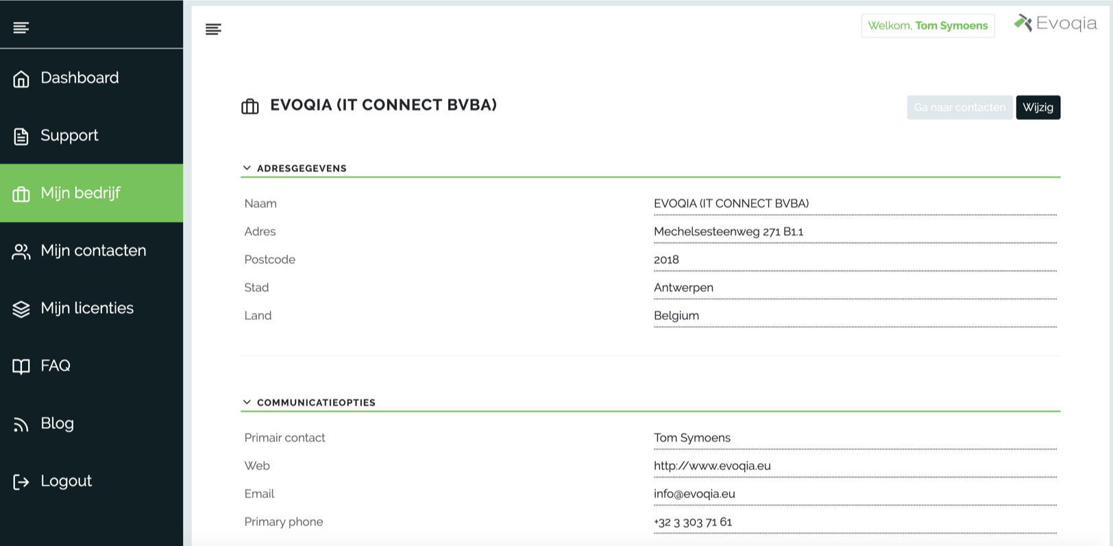
Task: Click the primary contact value Tom Symoens
Action: point(692,438)
